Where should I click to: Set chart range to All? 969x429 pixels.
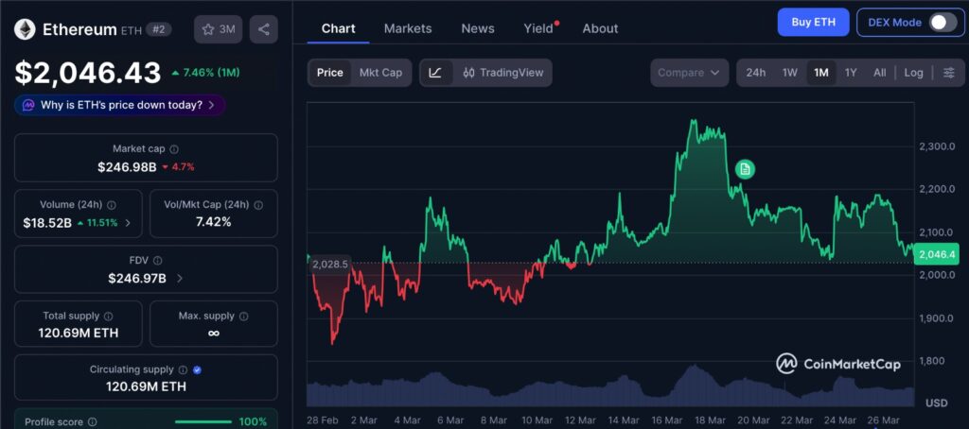[880, 73]
